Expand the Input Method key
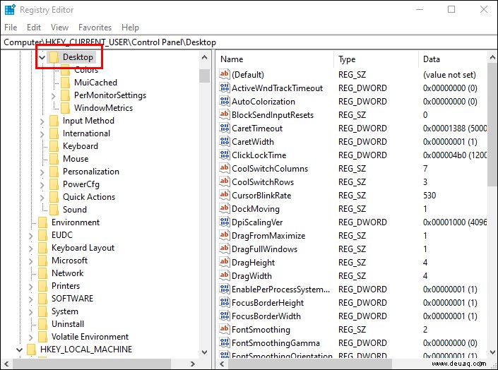The image size is (498, 370). pos(42,121)
